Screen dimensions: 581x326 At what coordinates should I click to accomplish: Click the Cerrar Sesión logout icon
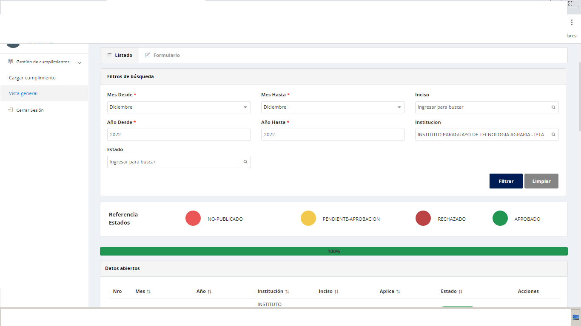tap(11, 110)
